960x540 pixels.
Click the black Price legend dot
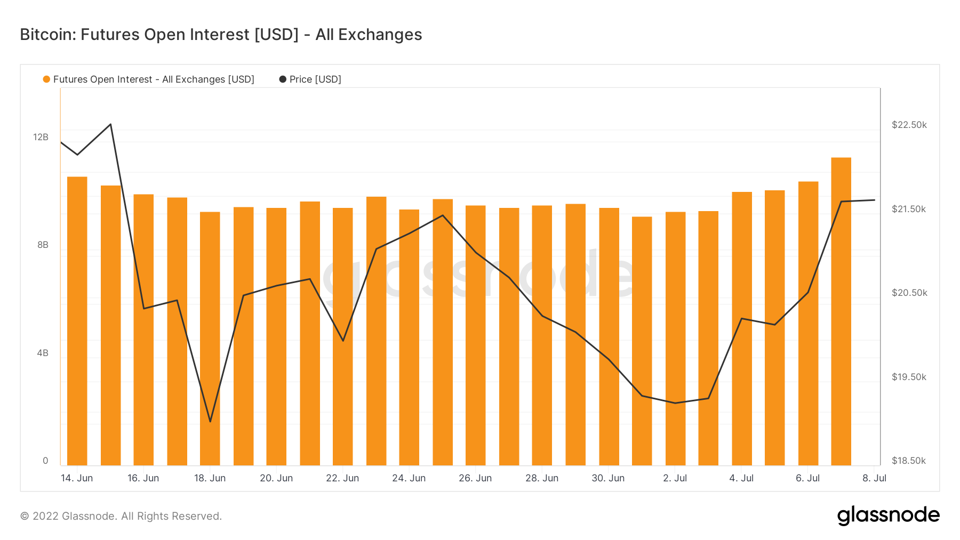283,79
